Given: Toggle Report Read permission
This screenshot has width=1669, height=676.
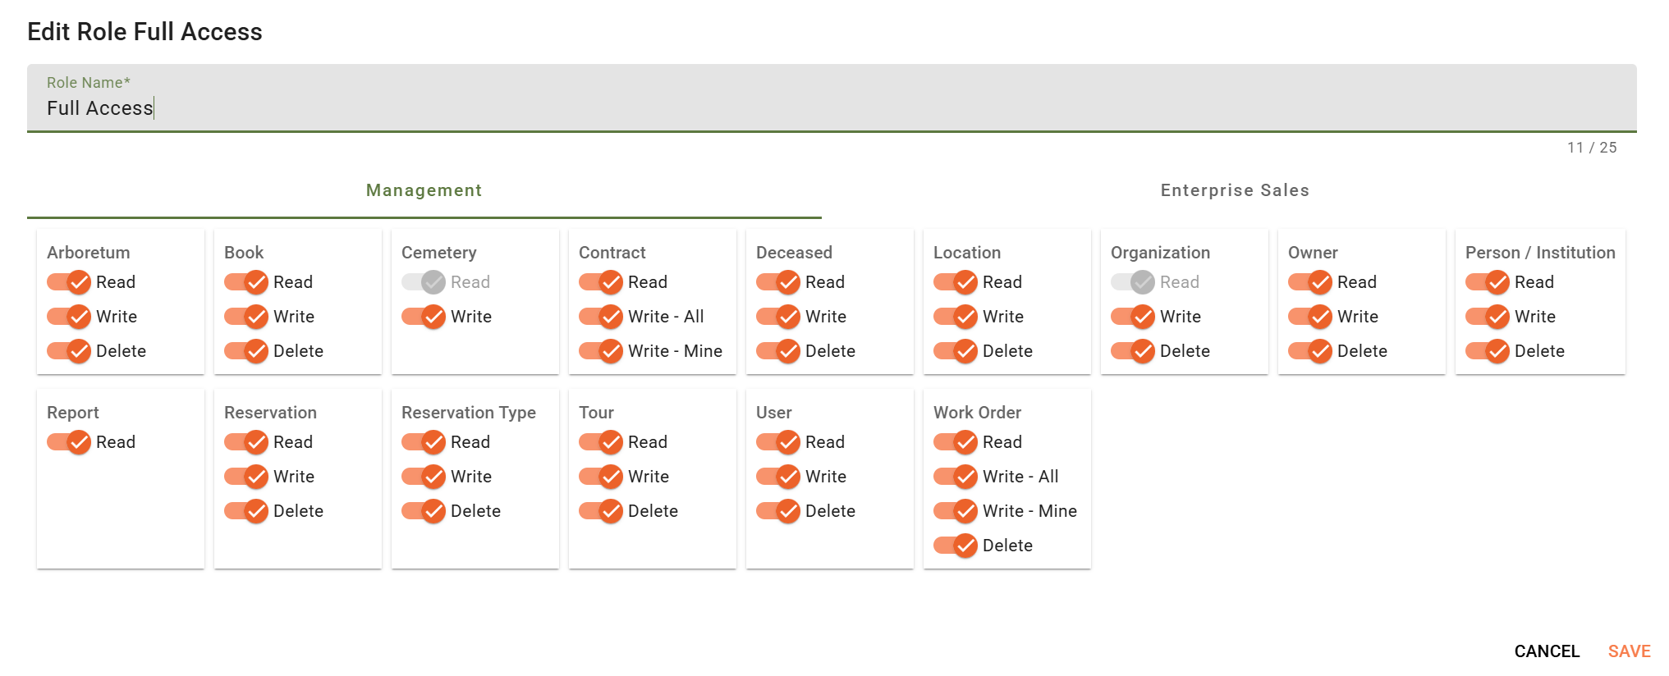Looking at the screenshot, I should click(70, 442).
